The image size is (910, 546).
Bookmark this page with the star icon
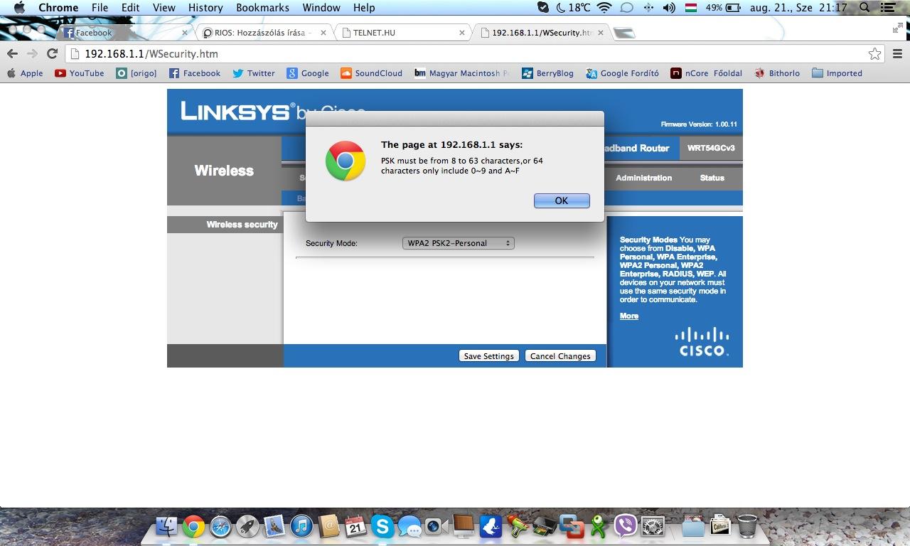tap(874, 54)
